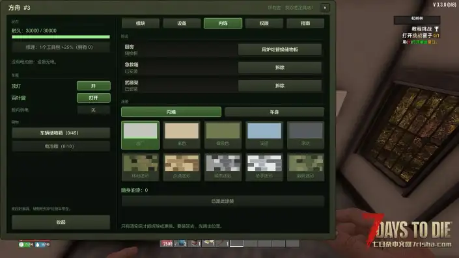Choose the woodland camo pattern
Screen dimensions: 459x258
point(140,167)
